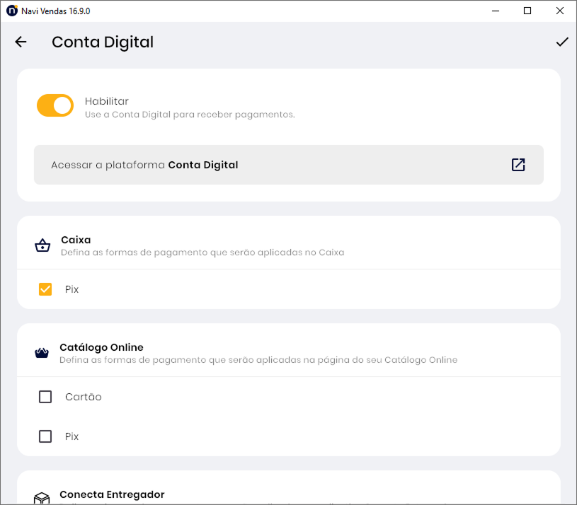Viewport: 577px width, 505px height.
Task: Check the Pix checkbox under Catálogo Online
Action: click(x=45, y=436)
